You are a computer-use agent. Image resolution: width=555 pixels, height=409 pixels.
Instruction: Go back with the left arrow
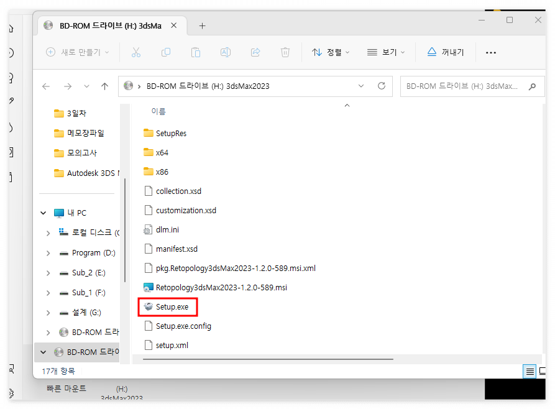[46, 86]
